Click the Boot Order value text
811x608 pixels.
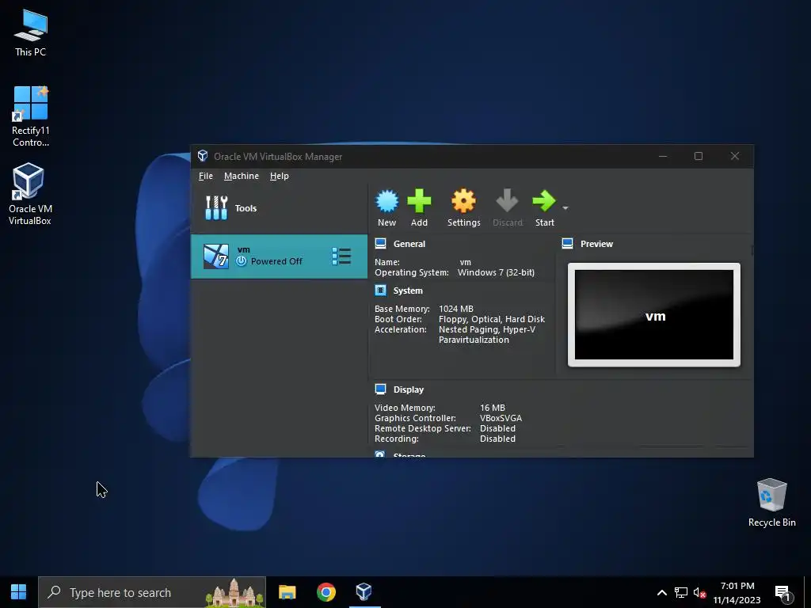click(x=491, y=319)
